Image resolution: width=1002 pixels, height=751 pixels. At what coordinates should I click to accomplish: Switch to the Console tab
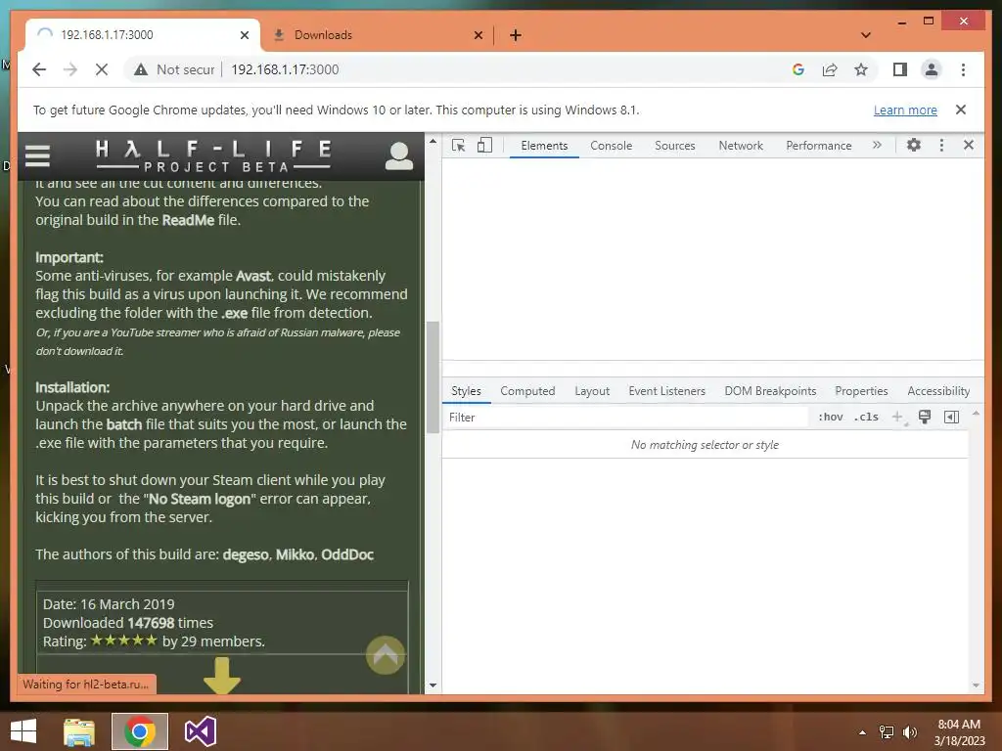click(611, 146)
